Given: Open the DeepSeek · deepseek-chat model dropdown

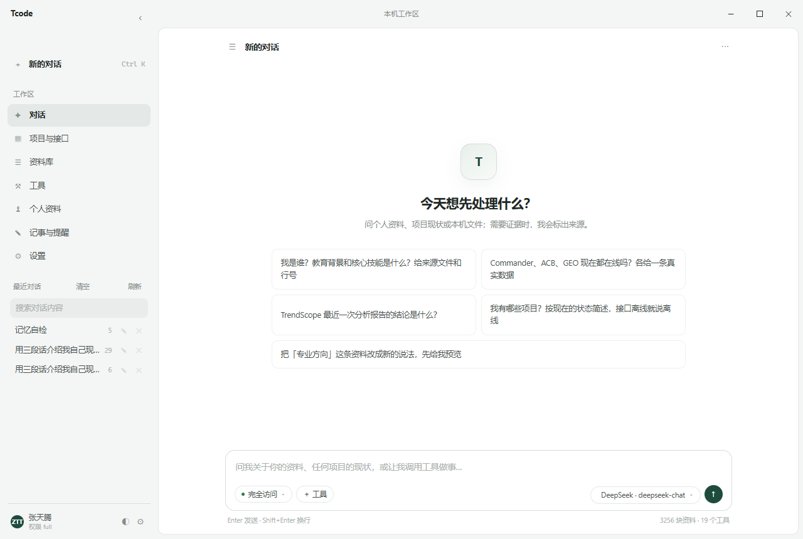Looking at the screenshot, I should 646,495.
